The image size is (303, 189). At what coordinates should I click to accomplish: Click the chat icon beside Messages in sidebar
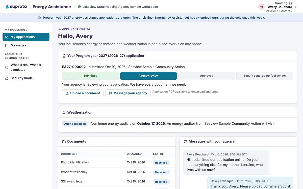click(x=7, y=45)
